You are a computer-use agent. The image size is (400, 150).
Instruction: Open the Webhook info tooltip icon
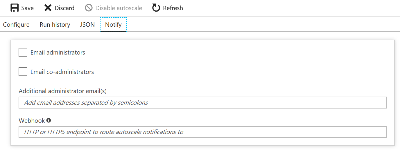click(x=49, y=120)
